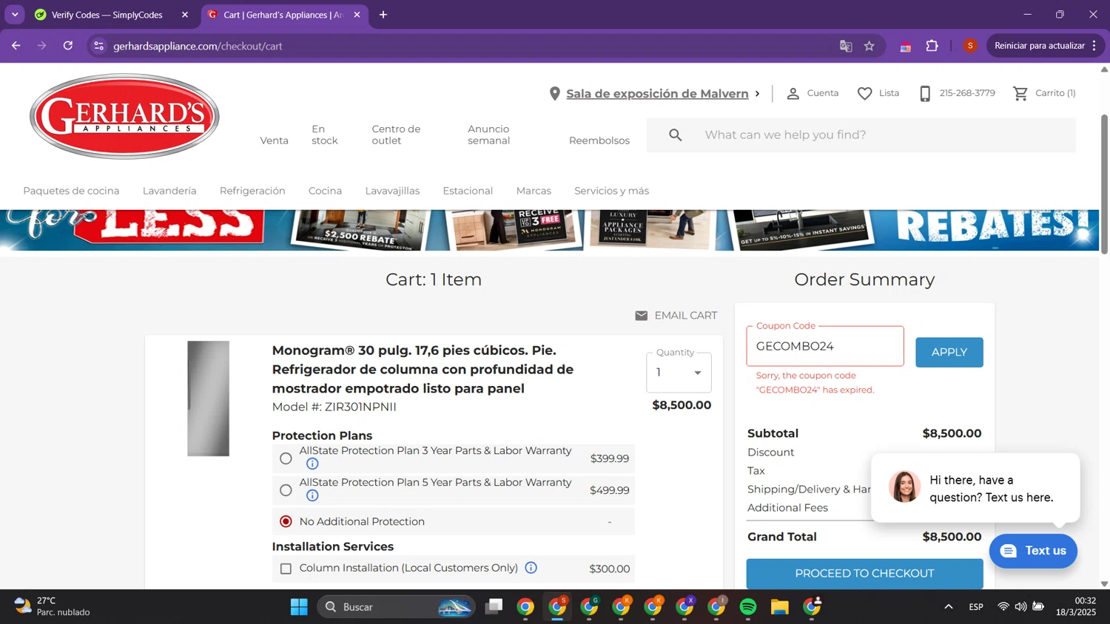Open Task View on the taskbar
The image size is (1110, 624).
coord(494,607)
